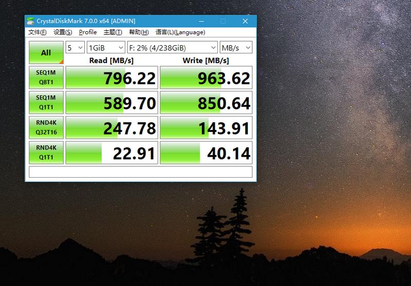The width and height of the screenshot is (411, 286).
Task: Click the disabled maximize button
Action: tap(223, 21)
